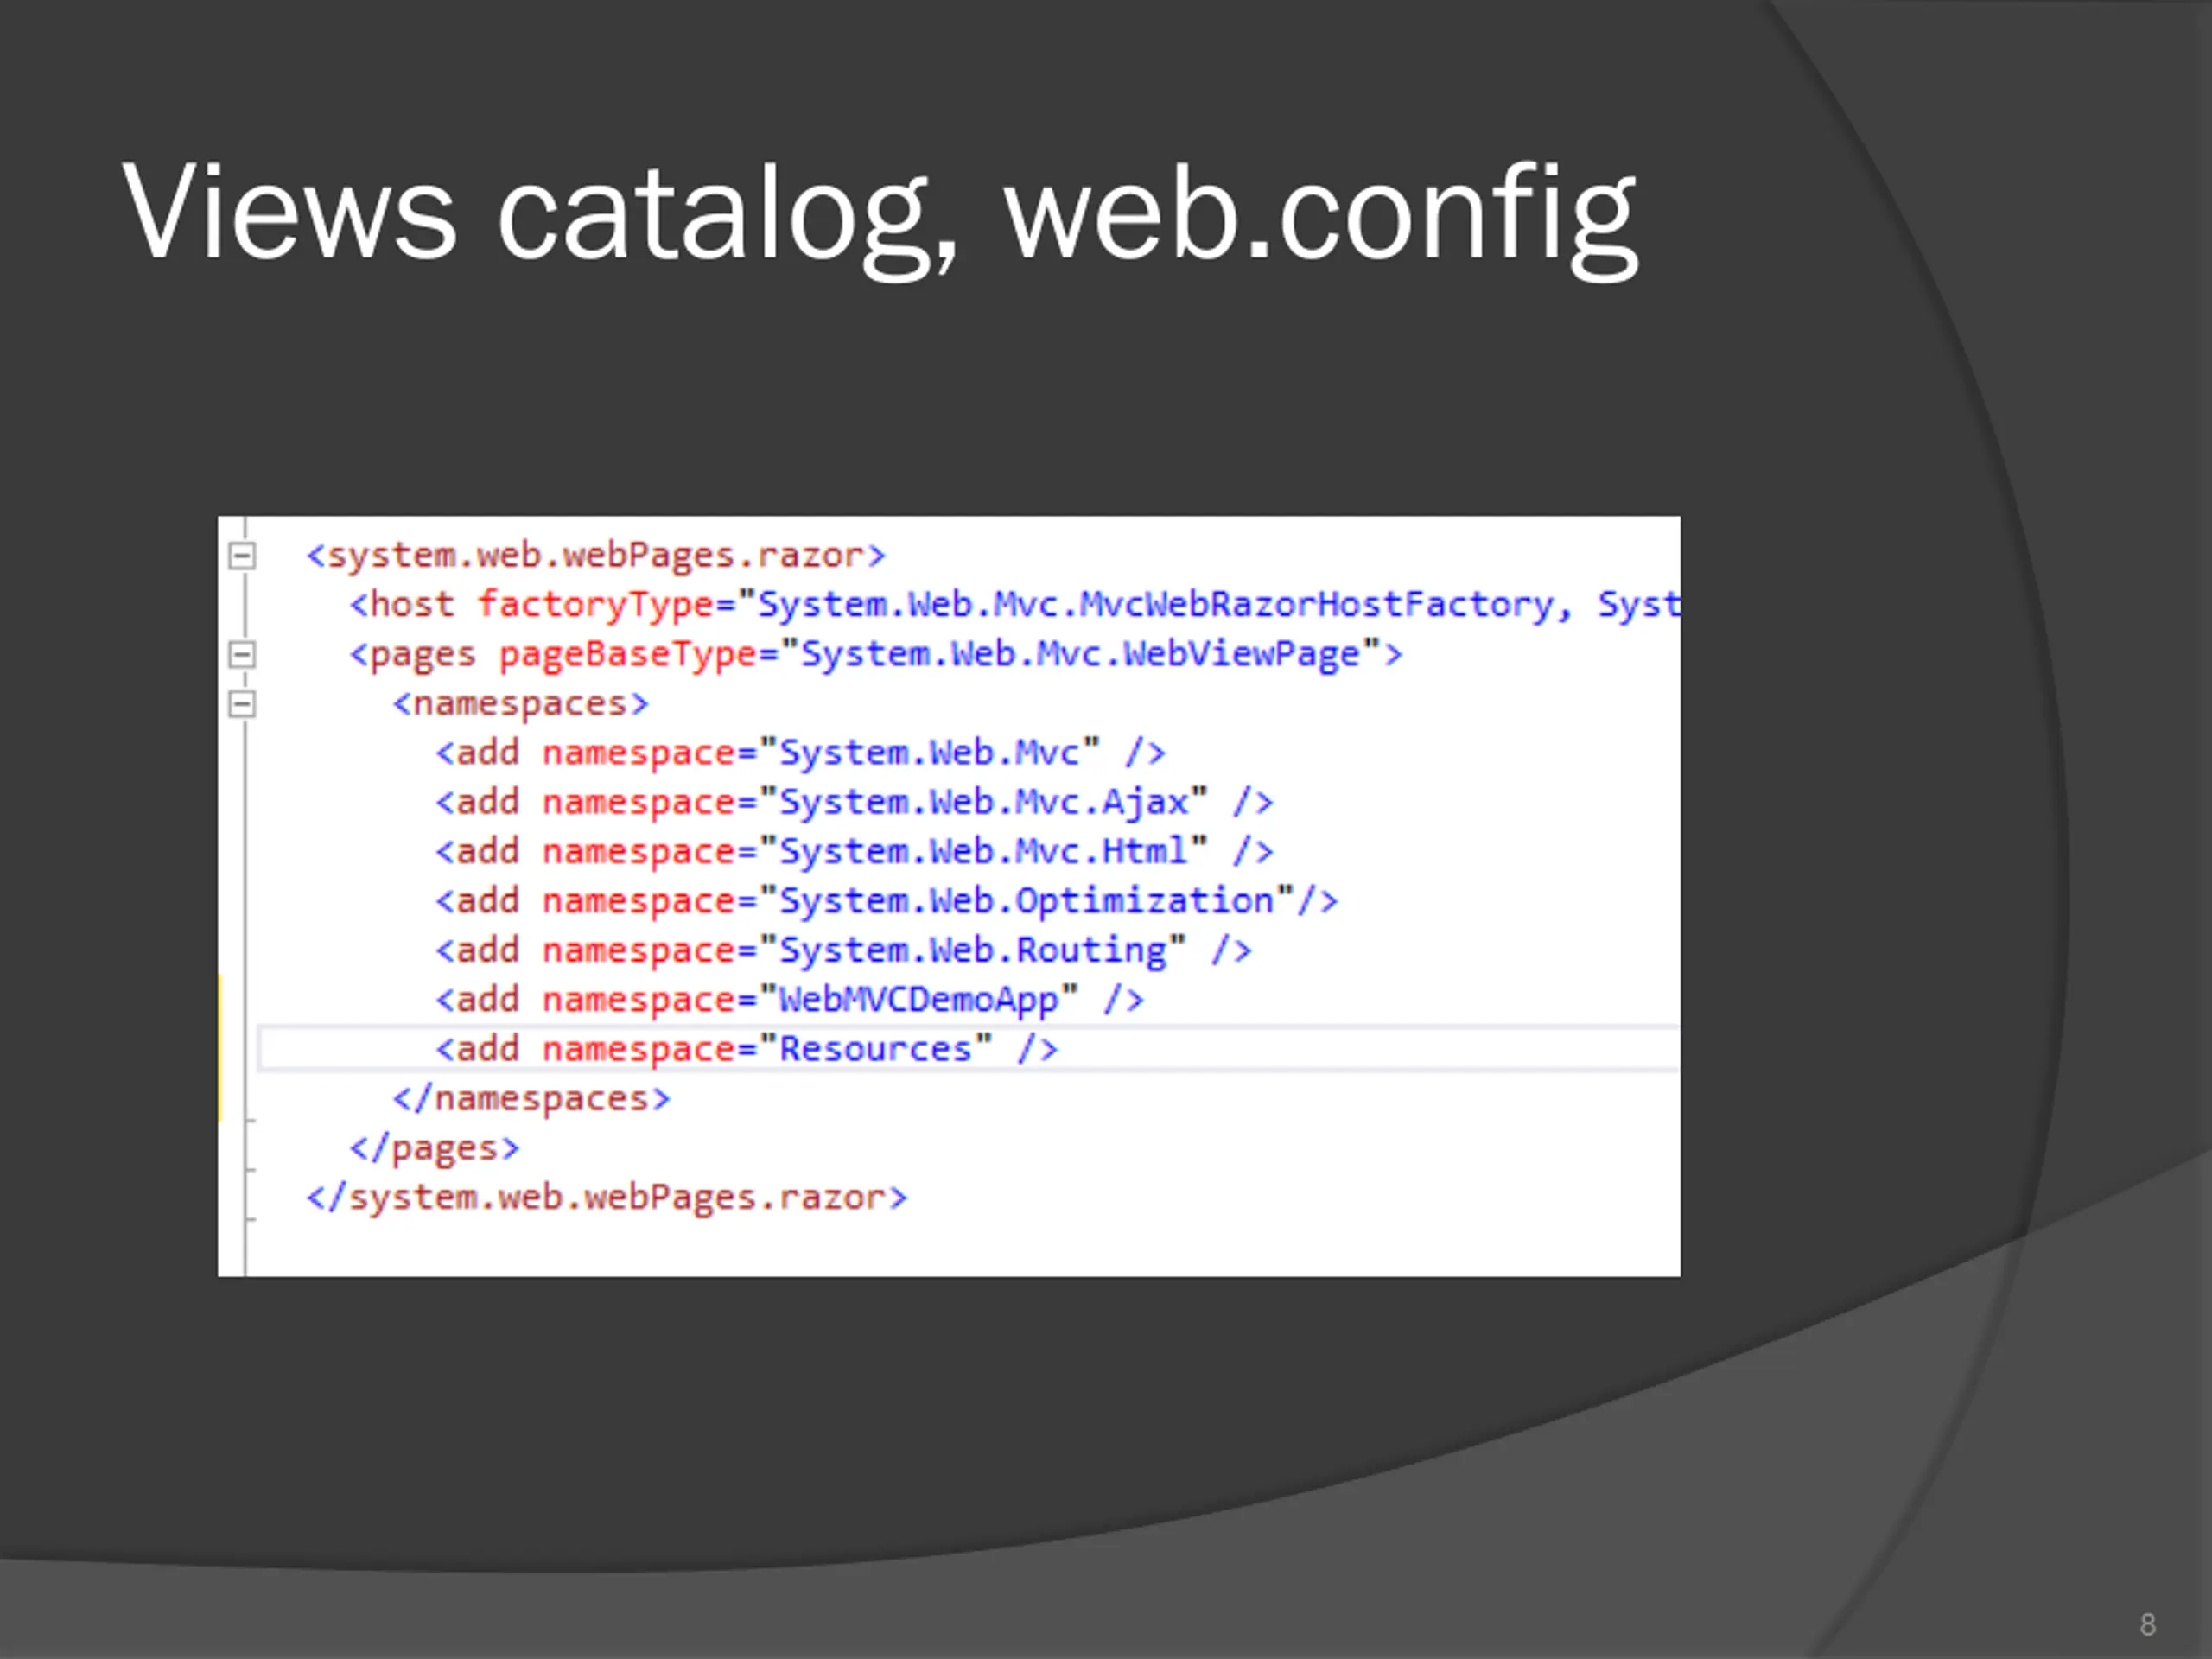This screenshot has height=1659, width=2212.
Task: Click the slide number 8
Action: coord(2146,1624)
